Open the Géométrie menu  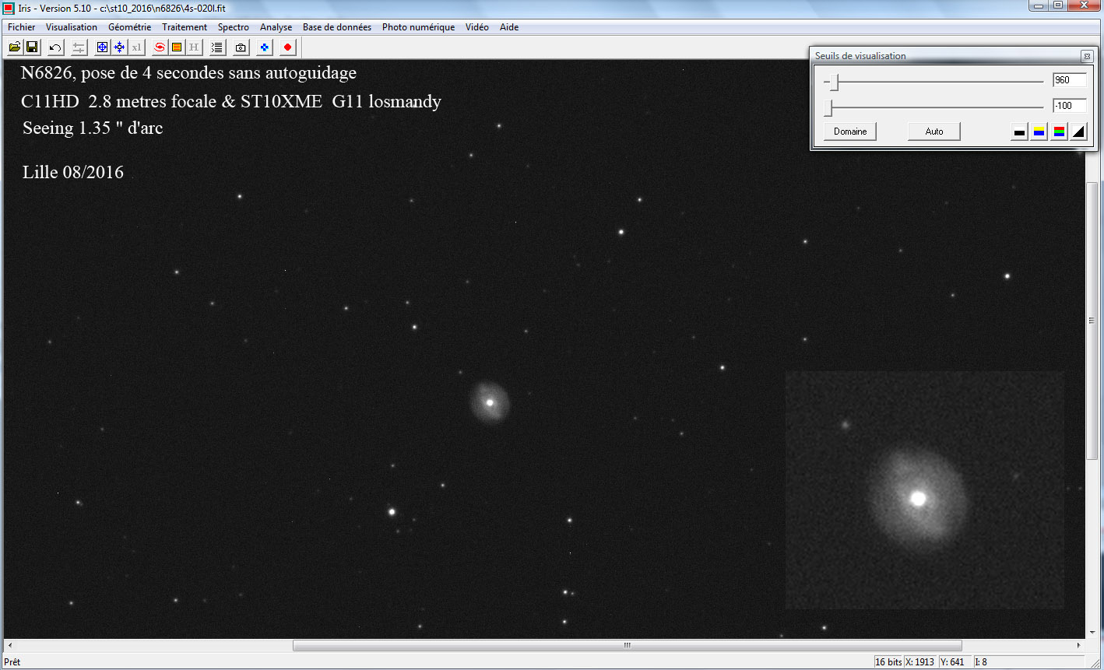(x=130, y=27)
